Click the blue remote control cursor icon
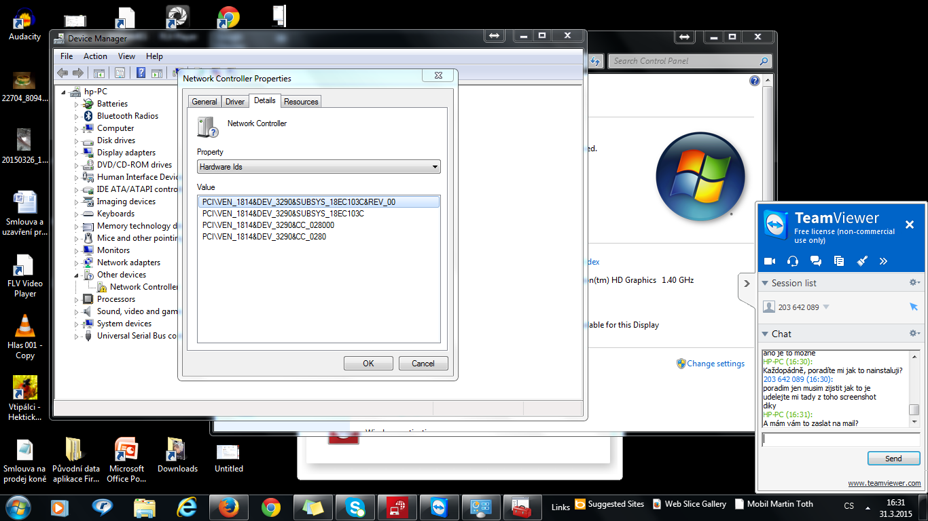 coord(913,307)
